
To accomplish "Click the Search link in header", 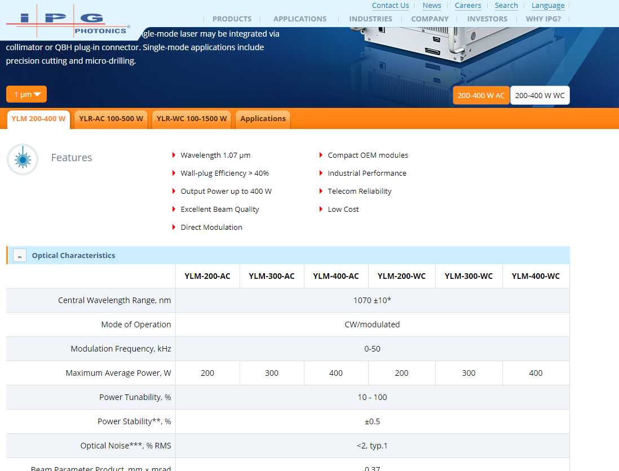I will coord(506,6).
